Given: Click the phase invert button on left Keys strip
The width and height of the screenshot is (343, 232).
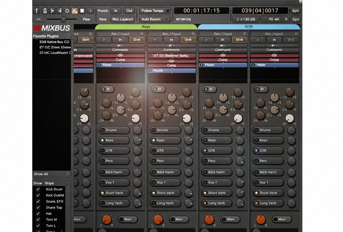Looking at the screenshot, I should click(x=137, y=40).
